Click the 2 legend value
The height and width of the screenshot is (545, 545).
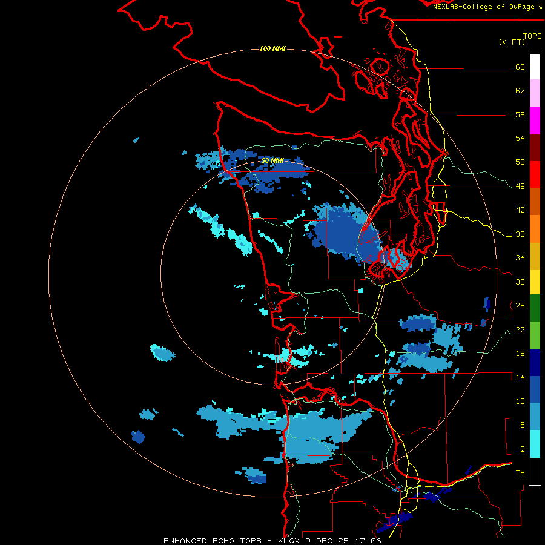[523, 449]
